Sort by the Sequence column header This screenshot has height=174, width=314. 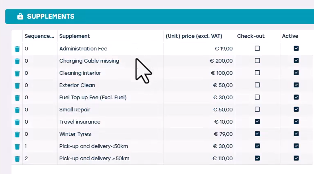pyautogui.click(x=39, y=36)
